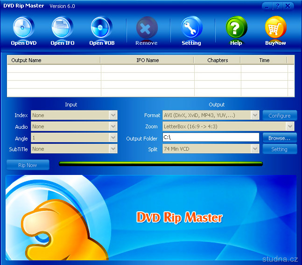This screenshot has width=302, height=265.
Task: Open the Split 74 Min VCD dropdown
Action: click(x=255, y=149)
